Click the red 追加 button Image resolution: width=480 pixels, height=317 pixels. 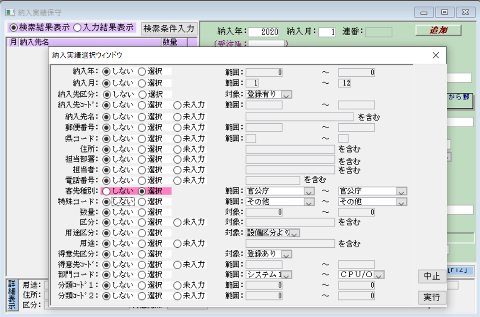(438, 30)
